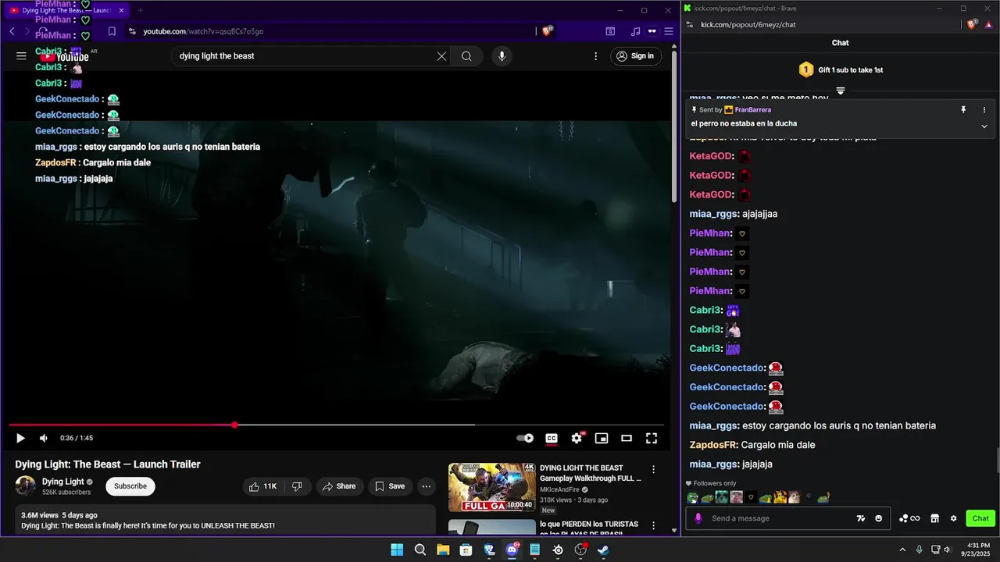Viewport: 1000px width, 562px height.
Task: Share the Dying Light trailer
Action: (338, 486)
